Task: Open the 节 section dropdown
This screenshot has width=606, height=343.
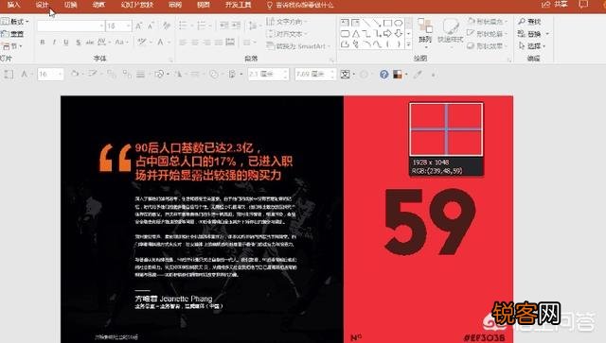Action: [11, 46]
